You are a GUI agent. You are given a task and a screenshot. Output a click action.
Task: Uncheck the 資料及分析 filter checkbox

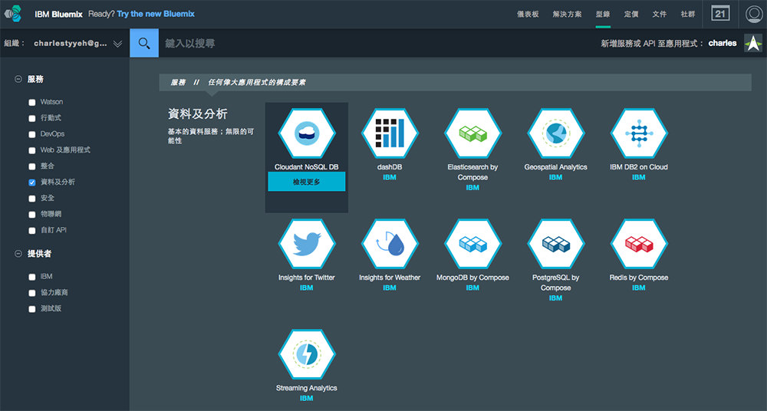coord(32,182)
